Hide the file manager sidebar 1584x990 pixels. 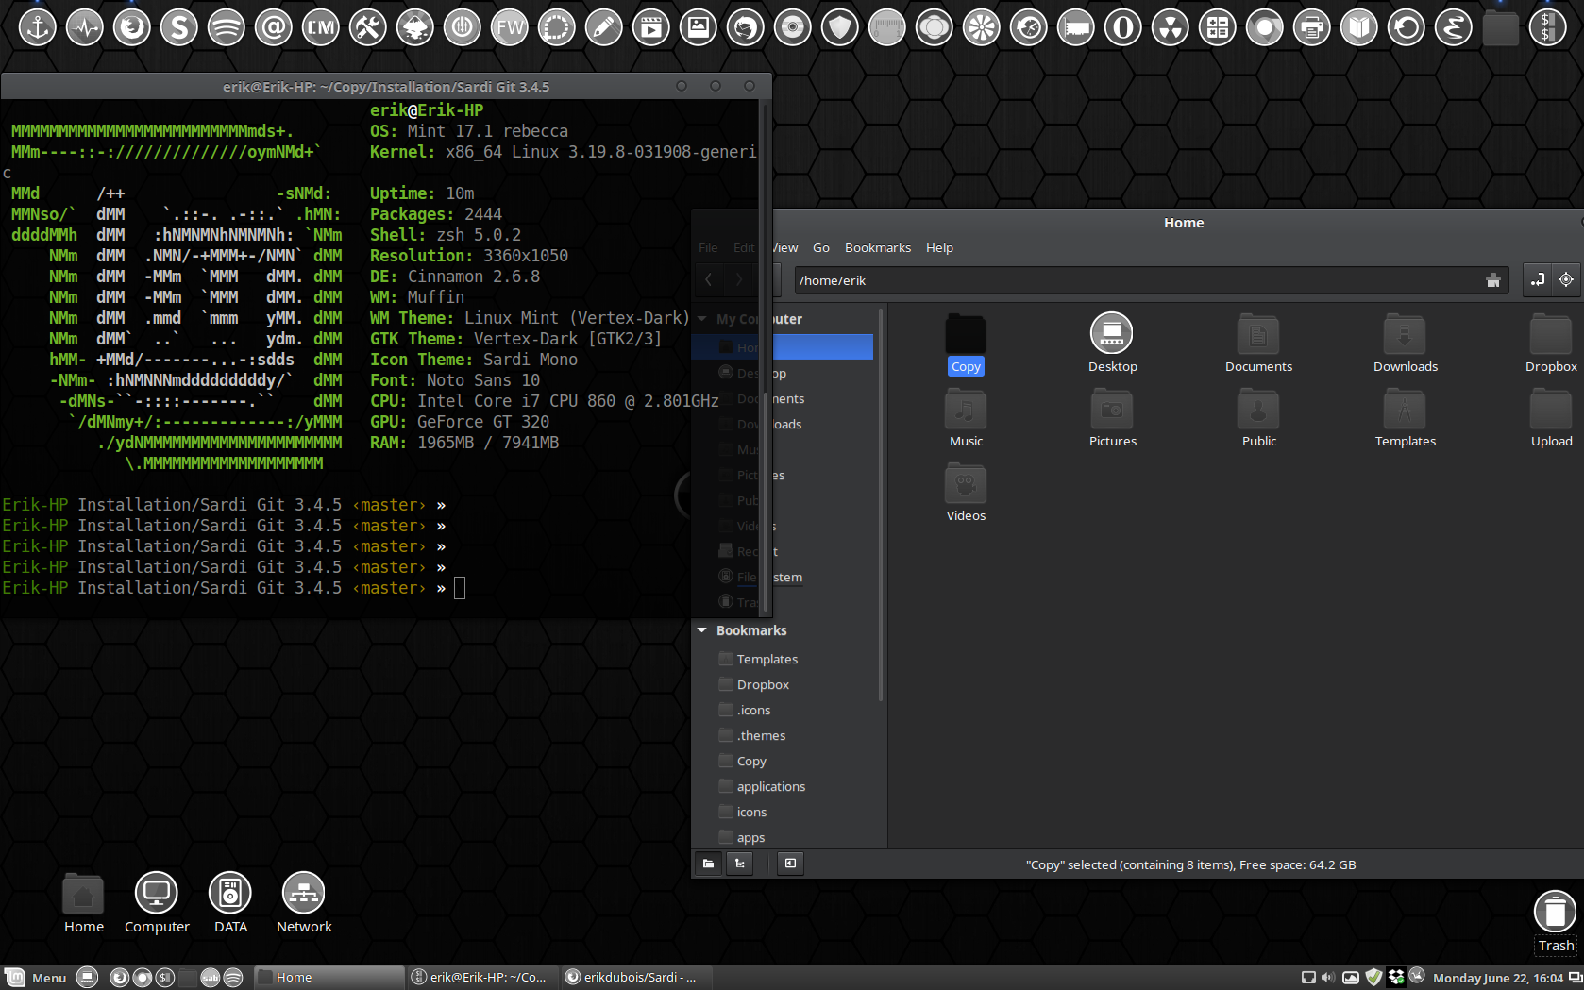pos(790,864)
